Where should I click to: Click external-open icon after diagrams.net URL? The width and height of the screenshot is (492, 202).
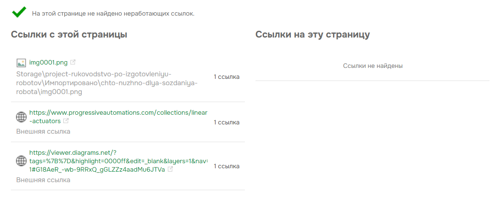170,170
